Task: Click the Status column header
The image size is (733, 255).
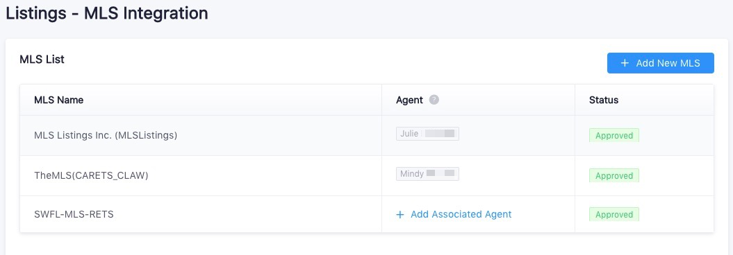Action: click(604, 100)
